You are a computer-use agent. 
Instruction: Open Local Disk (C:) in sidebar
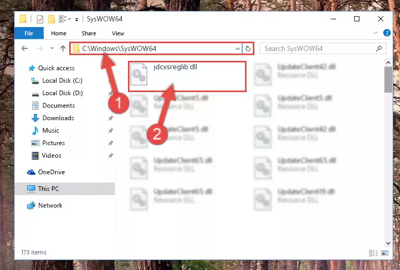pos(62,81)
